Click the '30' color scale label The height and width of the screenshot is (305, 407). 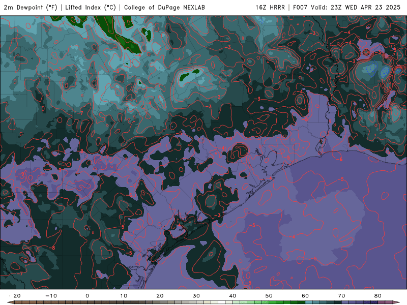pyautogui.click(x=196, y=296)
